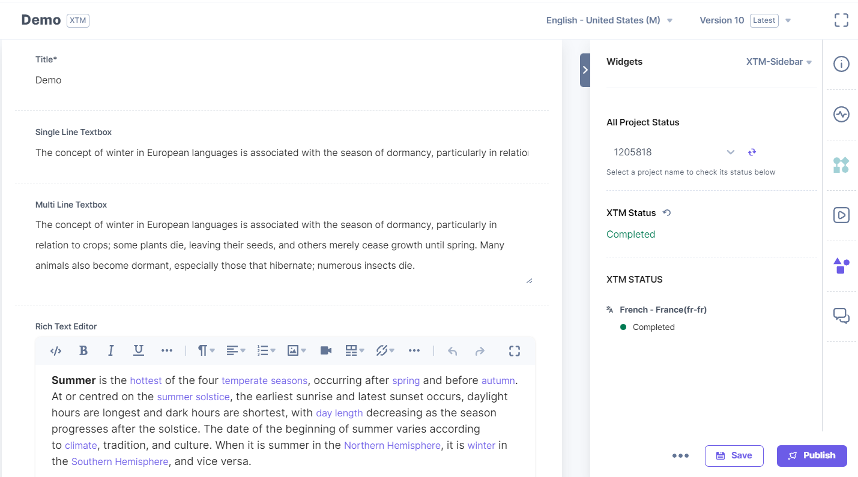Click the Single Line Textbox field

(x=282, y=153)
